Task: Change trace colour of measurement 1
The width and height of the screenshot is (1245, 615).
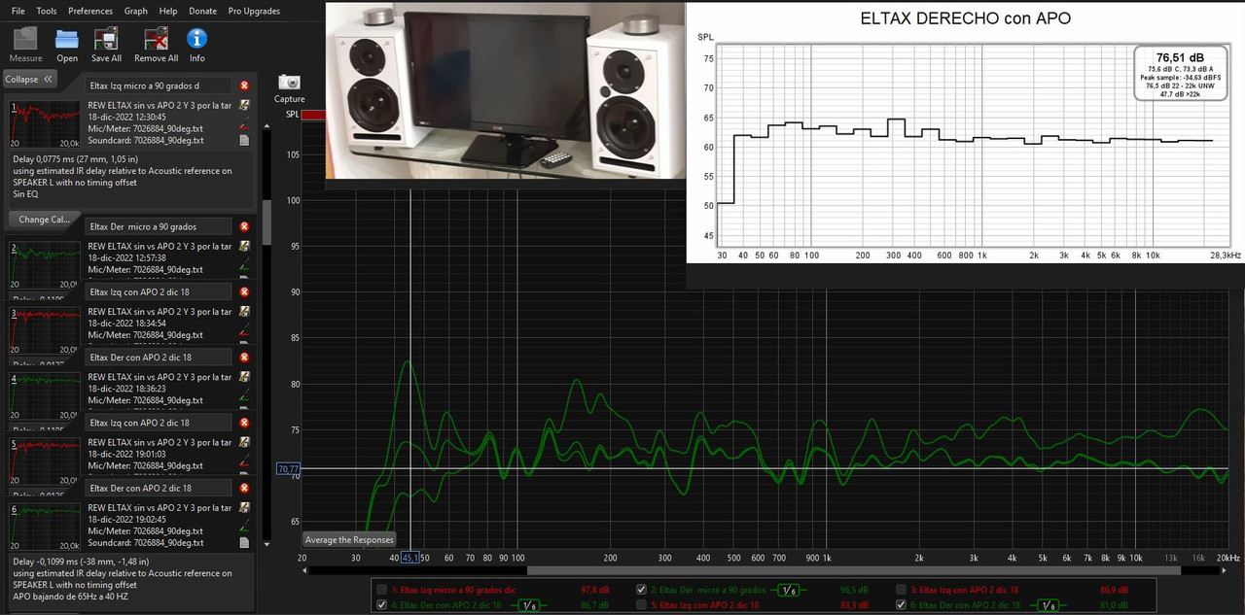Action: click(245, 122)
